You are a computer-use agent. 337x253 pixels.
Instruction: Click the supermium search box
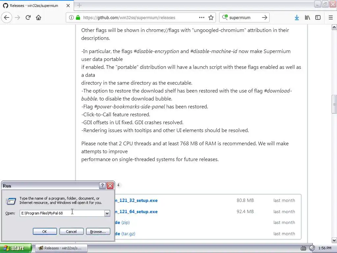(244, 18)
